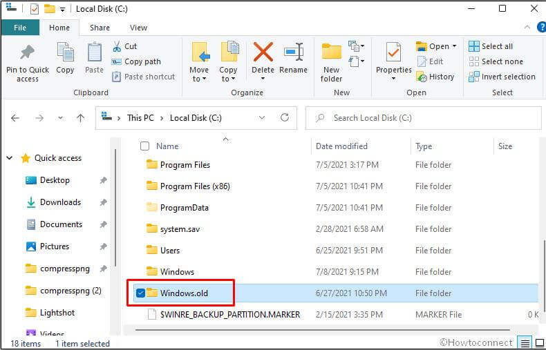546x350 pixels.
Task: Toggle the select-all checkbox beside Name header
Action: coord(144,146)
